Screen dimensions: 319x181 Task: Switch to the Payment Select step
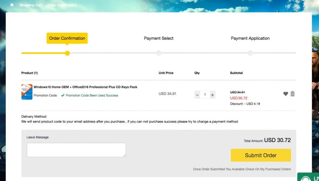(x=159, y=38)
